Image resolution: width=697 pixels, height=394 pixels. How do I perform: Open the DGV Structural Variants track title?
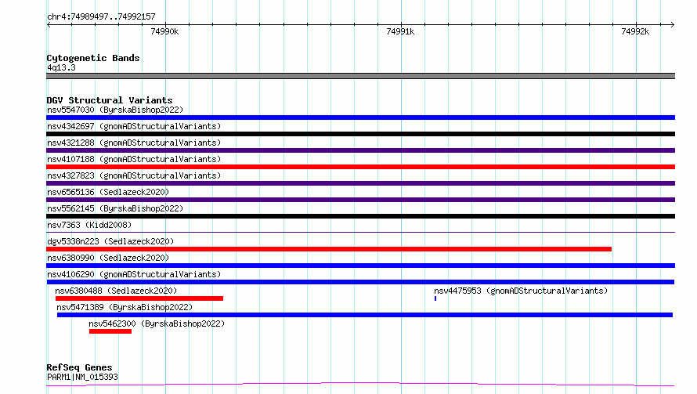(110, 100)
